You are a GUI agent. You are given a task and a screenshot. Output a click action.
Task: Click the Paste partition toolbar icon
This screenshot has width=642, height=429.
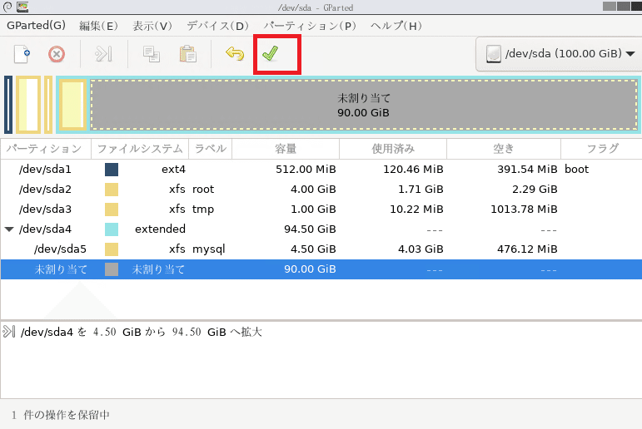click(x=188, y=54)
